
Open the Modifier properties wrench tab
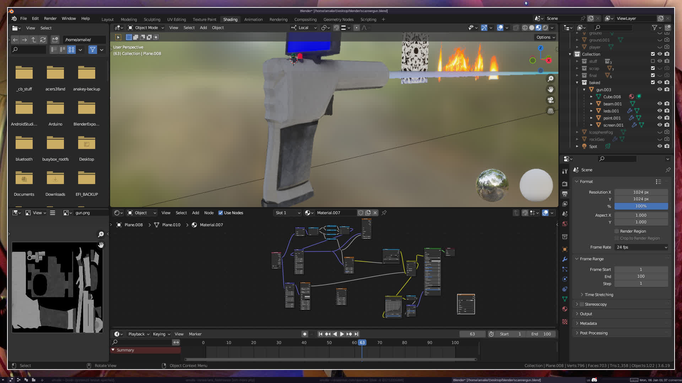pyautogui.click(x=565, y=259)
